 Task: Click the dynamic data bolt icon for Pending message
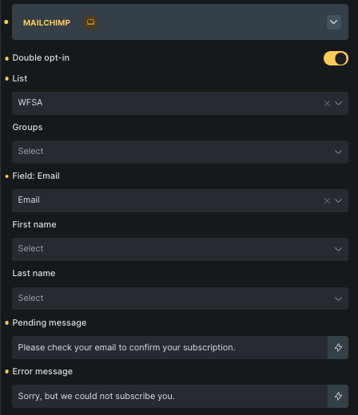click(x=338, y=347)
